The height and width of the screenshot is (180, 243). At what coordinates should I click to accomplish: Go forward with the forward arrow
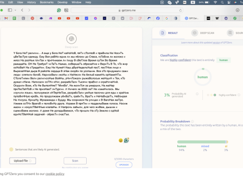[x=29, y=10]
